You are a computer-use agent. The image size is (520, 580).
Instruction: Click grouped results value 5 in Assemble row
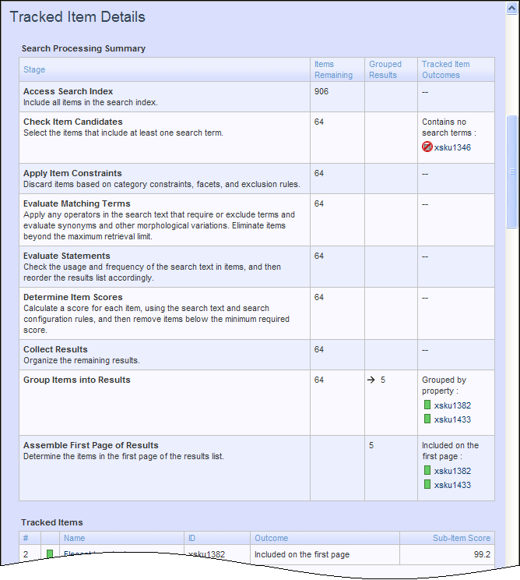point(371,445)
